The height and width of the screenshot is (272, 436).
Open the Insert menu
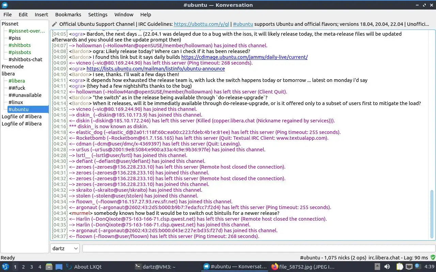pos(41,15)
